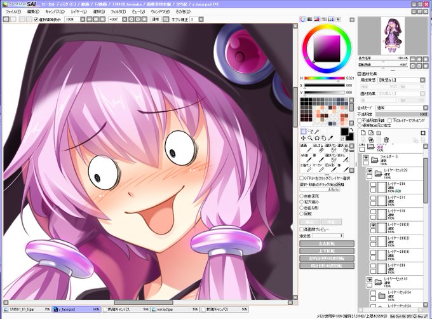Select the マーカー brush tool
432x319 pixels.
(318, 167)
